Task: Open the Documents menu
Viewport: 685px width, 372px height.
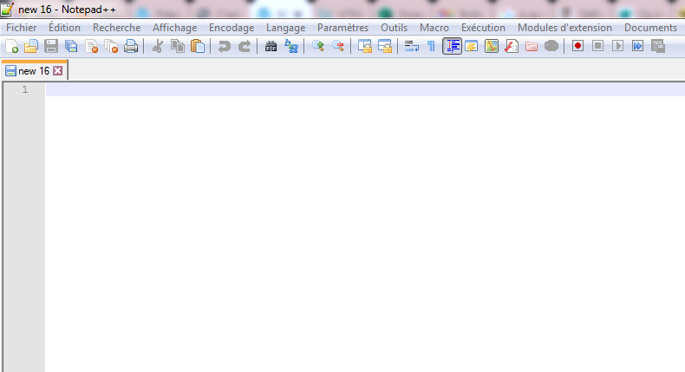Action: pos(650,28)
